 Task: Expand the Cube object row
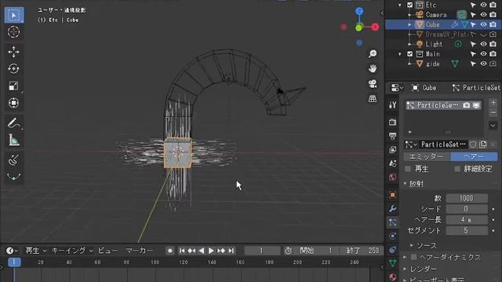pos(409,24)
